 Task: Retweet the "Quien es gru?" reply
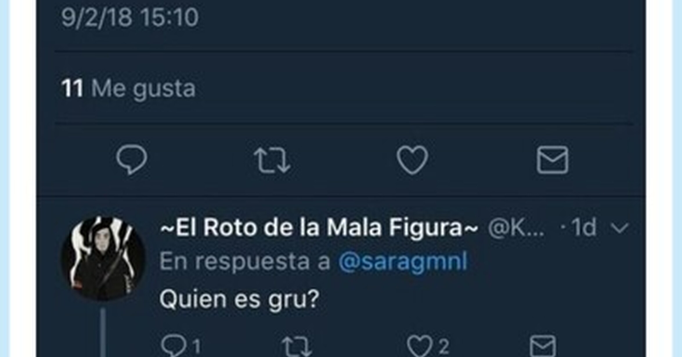(297, 346)
